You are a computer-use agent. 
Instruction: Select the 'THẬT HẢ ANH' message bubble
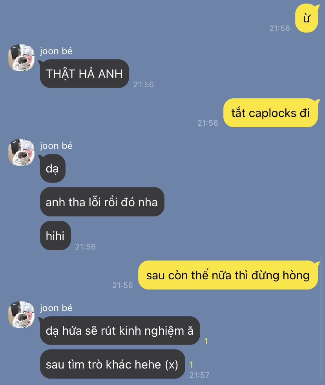(84, 74)
